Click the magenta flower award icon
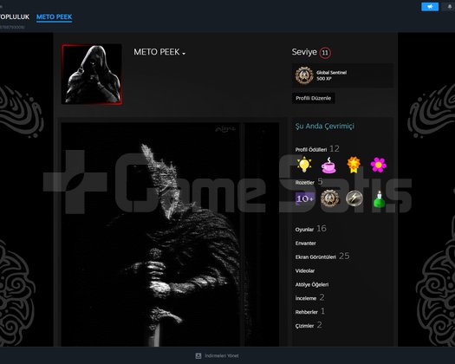This screenshot has width=455, height=364. tap(379, 165)
